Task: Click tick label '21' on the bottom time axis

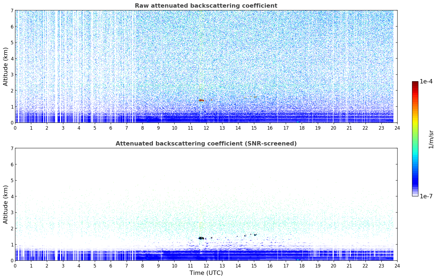Action: pos(349,266)
